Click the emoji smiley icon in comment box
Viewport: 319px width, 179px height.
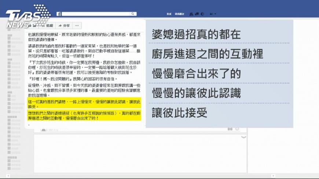coord(237,129)
